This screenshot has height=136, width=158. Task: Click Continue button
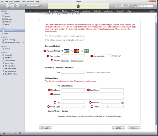click(x=134, y=128)
